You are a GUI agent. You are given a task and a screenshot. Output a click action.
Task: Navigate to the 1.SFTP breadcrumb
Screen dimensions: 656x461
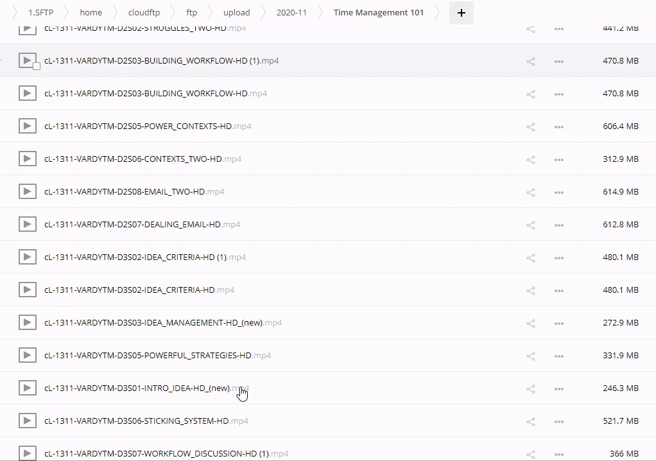point(40,12)
